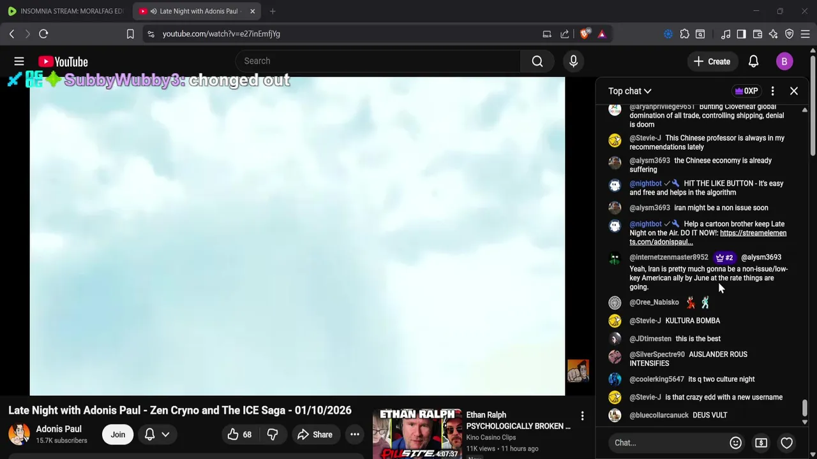Focus the YouTube search field
Screen dimensions: 817x459
coord(378,61)
